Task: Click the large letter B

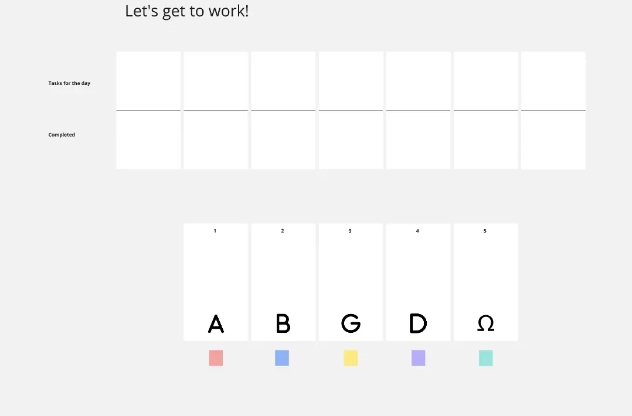Action: click(283, 324)
